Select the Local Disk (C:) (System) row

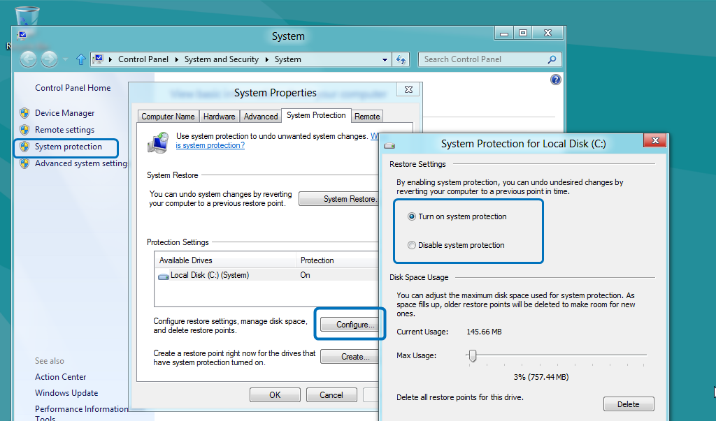tap(266, 276)
